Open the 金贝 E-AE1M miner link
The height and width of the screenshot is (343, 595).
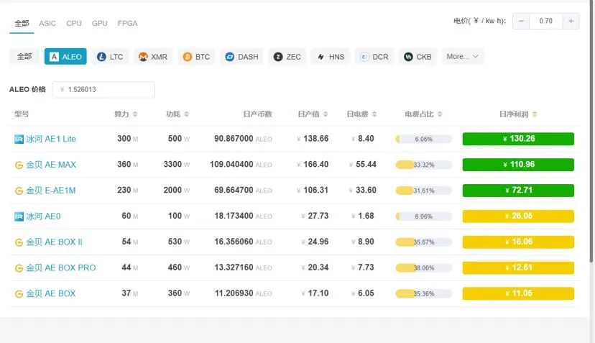pos(51,191)
